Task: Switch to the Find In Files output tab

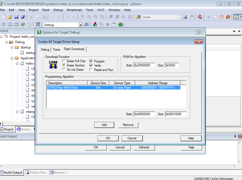Action: tap(36, 172)
